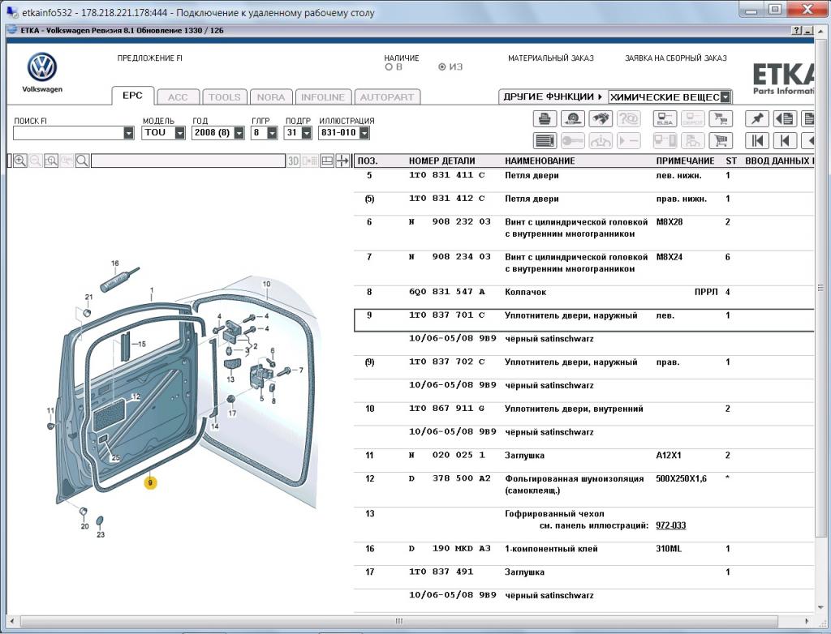Select the row 1T0 837 701 C Уплотнитель двери
Viewport: 831px width, 634px height.
tap(583, 320)
